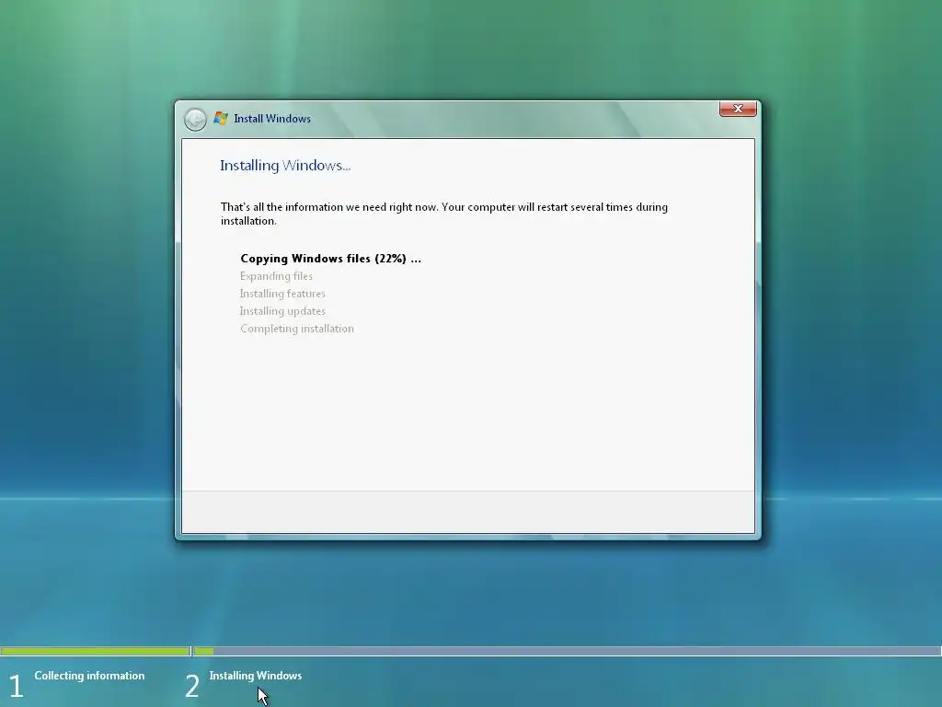The height and width of the screenshot is (707, 942).
Task: Click the 'Completing installation' step
Action: tap(297, 329)
